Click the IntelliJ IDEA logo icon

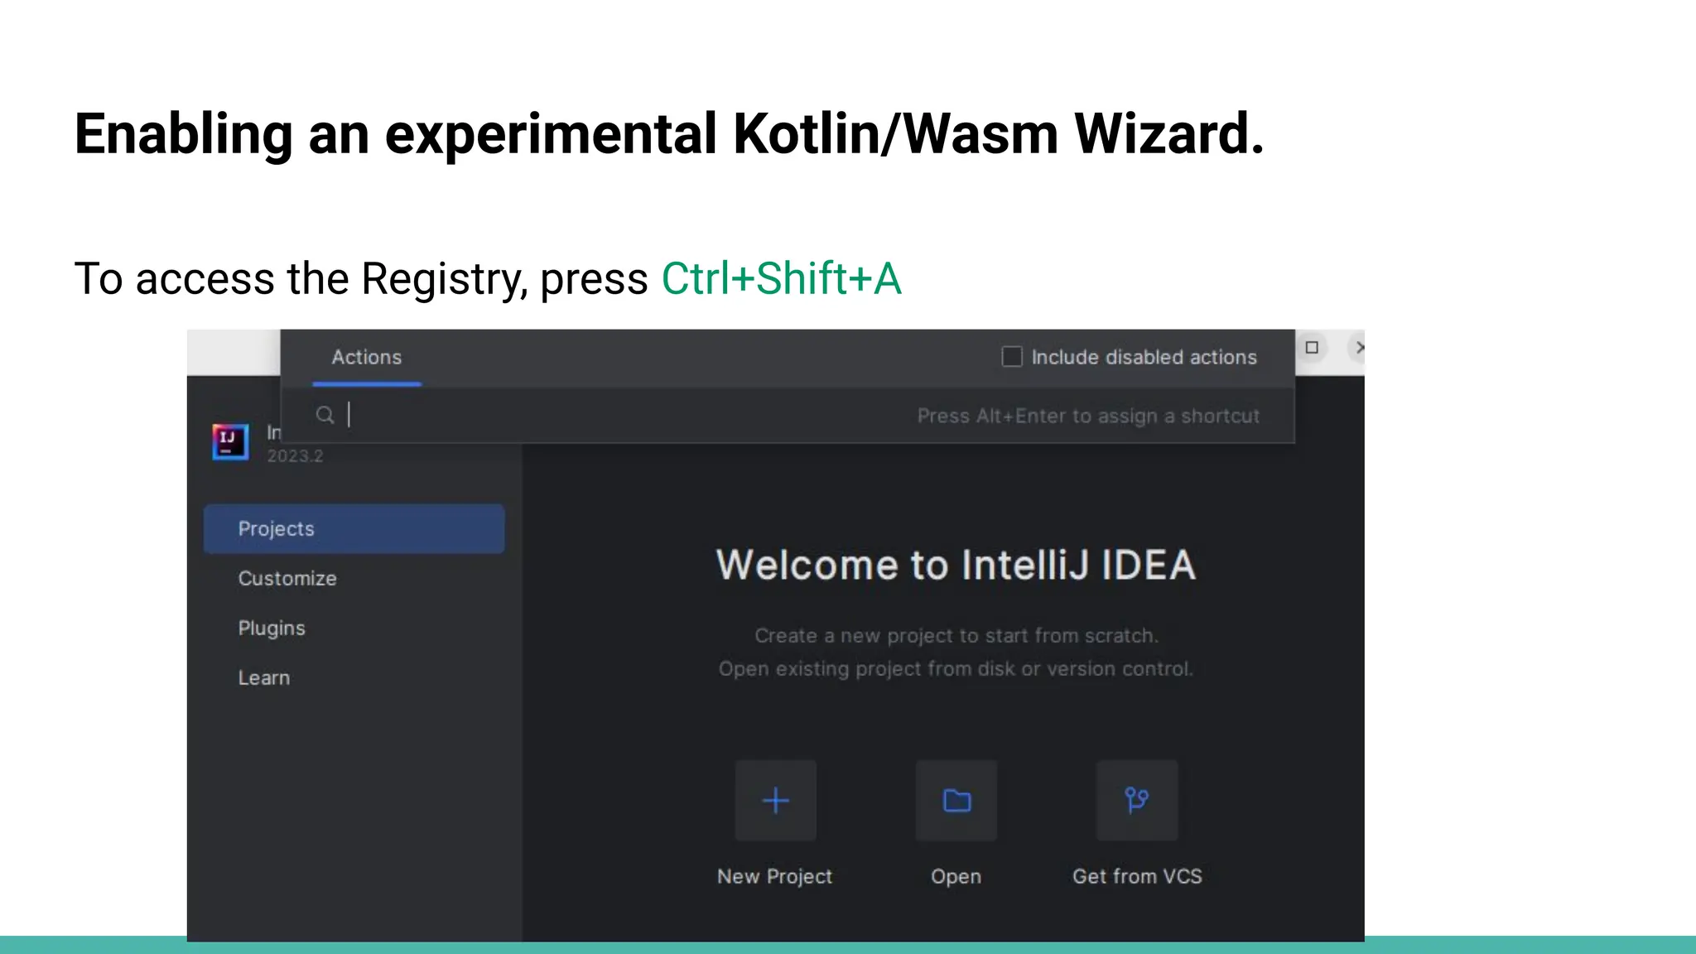point(230,441)
